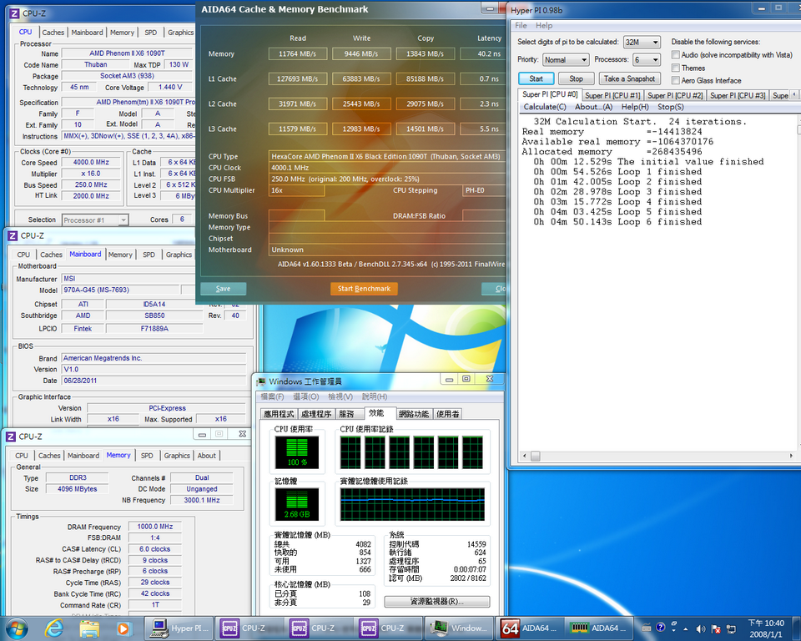The height and width of the screenshot is (641, 801).
Task: Switch to AIDA64 memory chip taskbar button
Action: 598,628
